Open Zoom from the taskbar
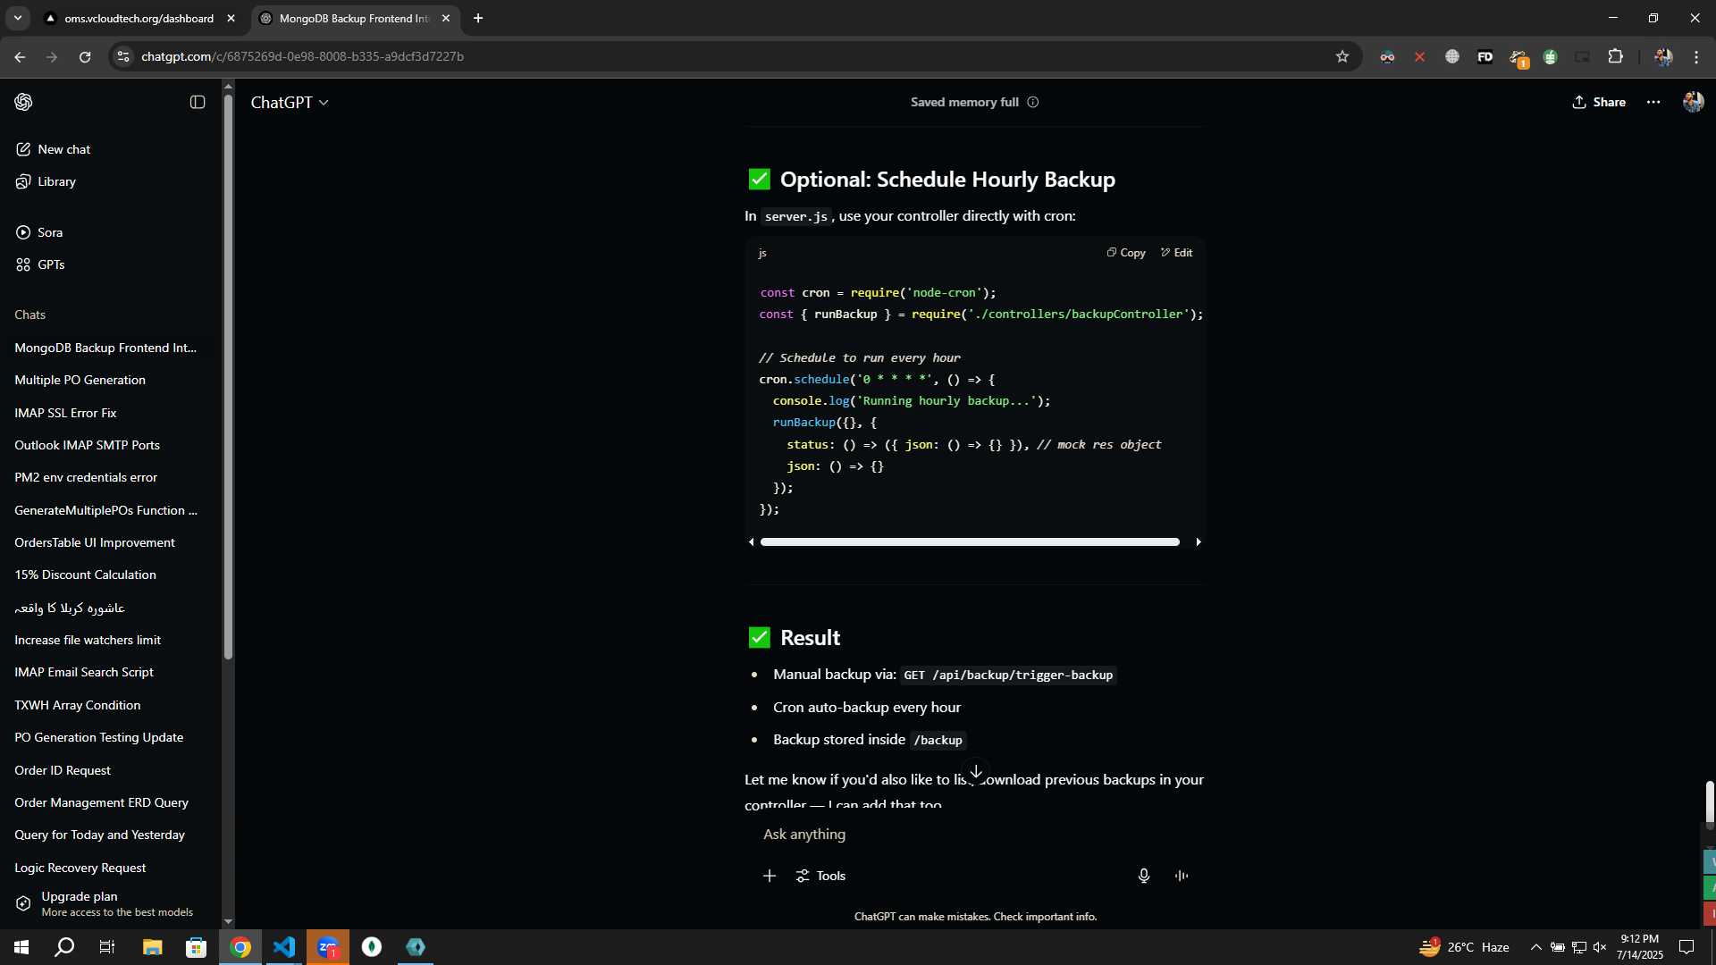Image resolution: width=1716 pixels, height=965 pixels. [328, 947]
